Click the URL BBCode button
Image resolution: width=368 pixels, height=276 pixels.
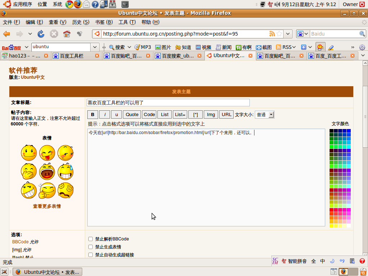(226, 115)
